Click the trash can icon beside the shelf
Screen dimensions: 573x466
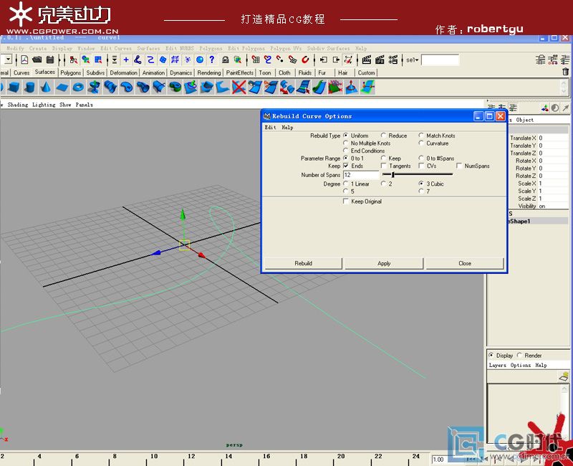pos(565,72)
